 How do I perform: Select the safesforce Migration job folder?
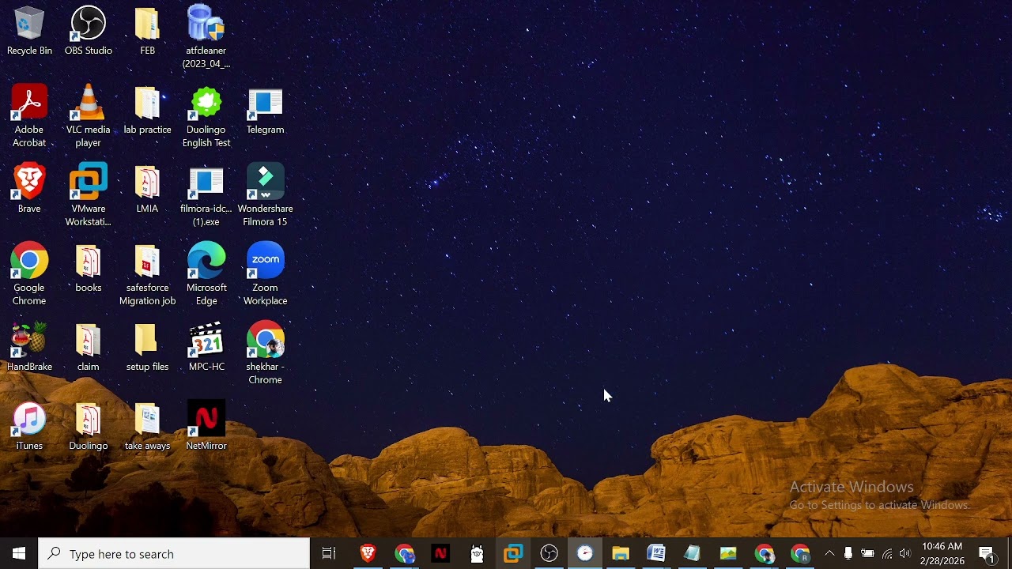(x=147, y=274)
